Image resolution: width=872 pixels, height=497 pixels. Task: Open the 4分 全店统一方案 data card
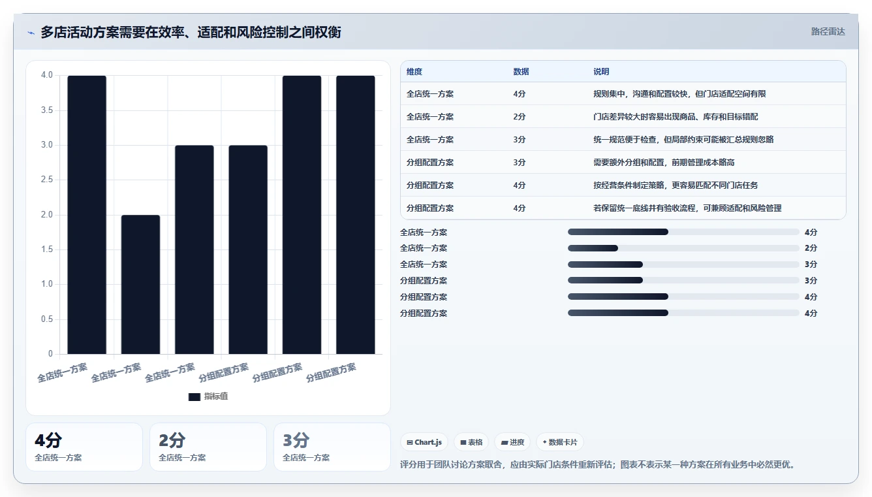coord(84,447)
